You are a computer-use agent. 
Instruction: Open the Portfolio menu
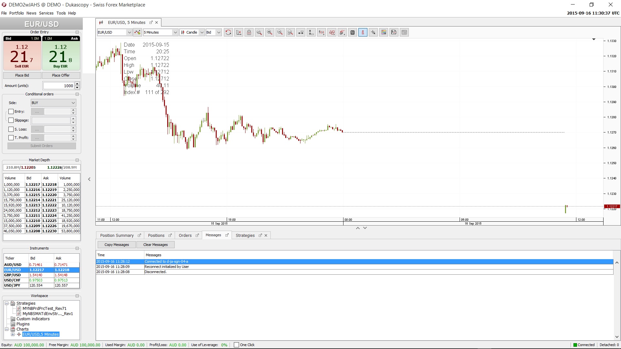pyautogui.click(x=16, y=13)
